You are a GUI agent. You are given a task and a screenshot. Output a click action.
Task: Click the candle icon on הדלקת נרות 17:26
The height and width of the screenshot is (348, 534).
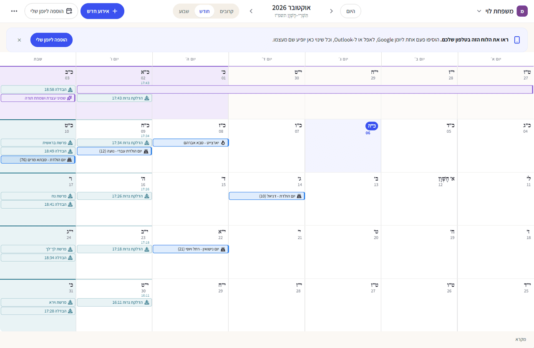coord(146,196)
